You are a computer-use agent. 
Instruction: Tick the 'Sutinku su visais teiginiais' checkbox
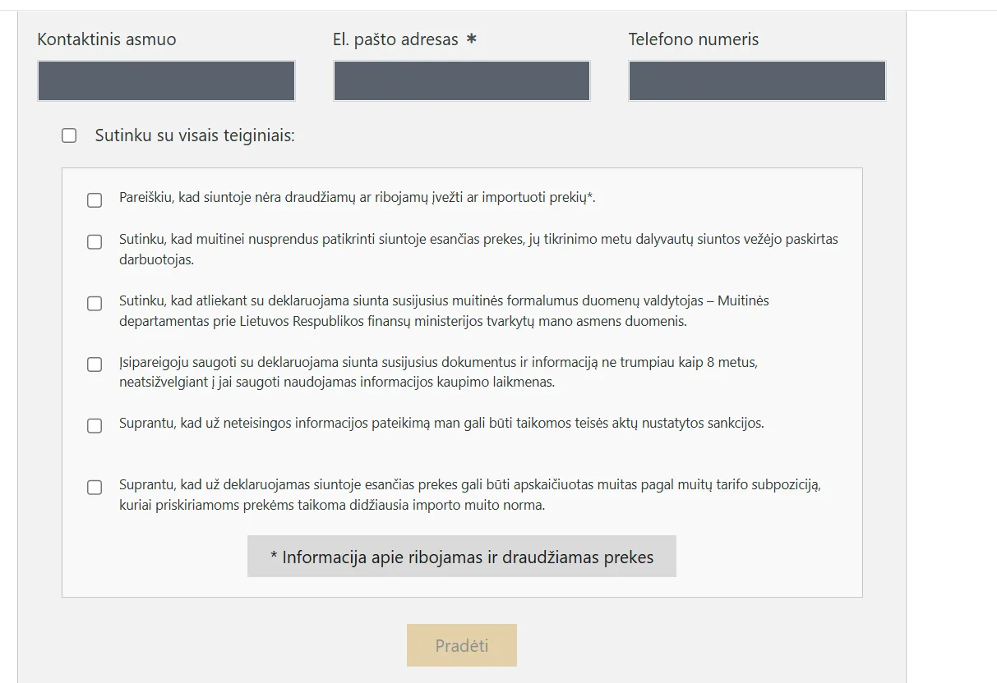[x=69, y=135]
